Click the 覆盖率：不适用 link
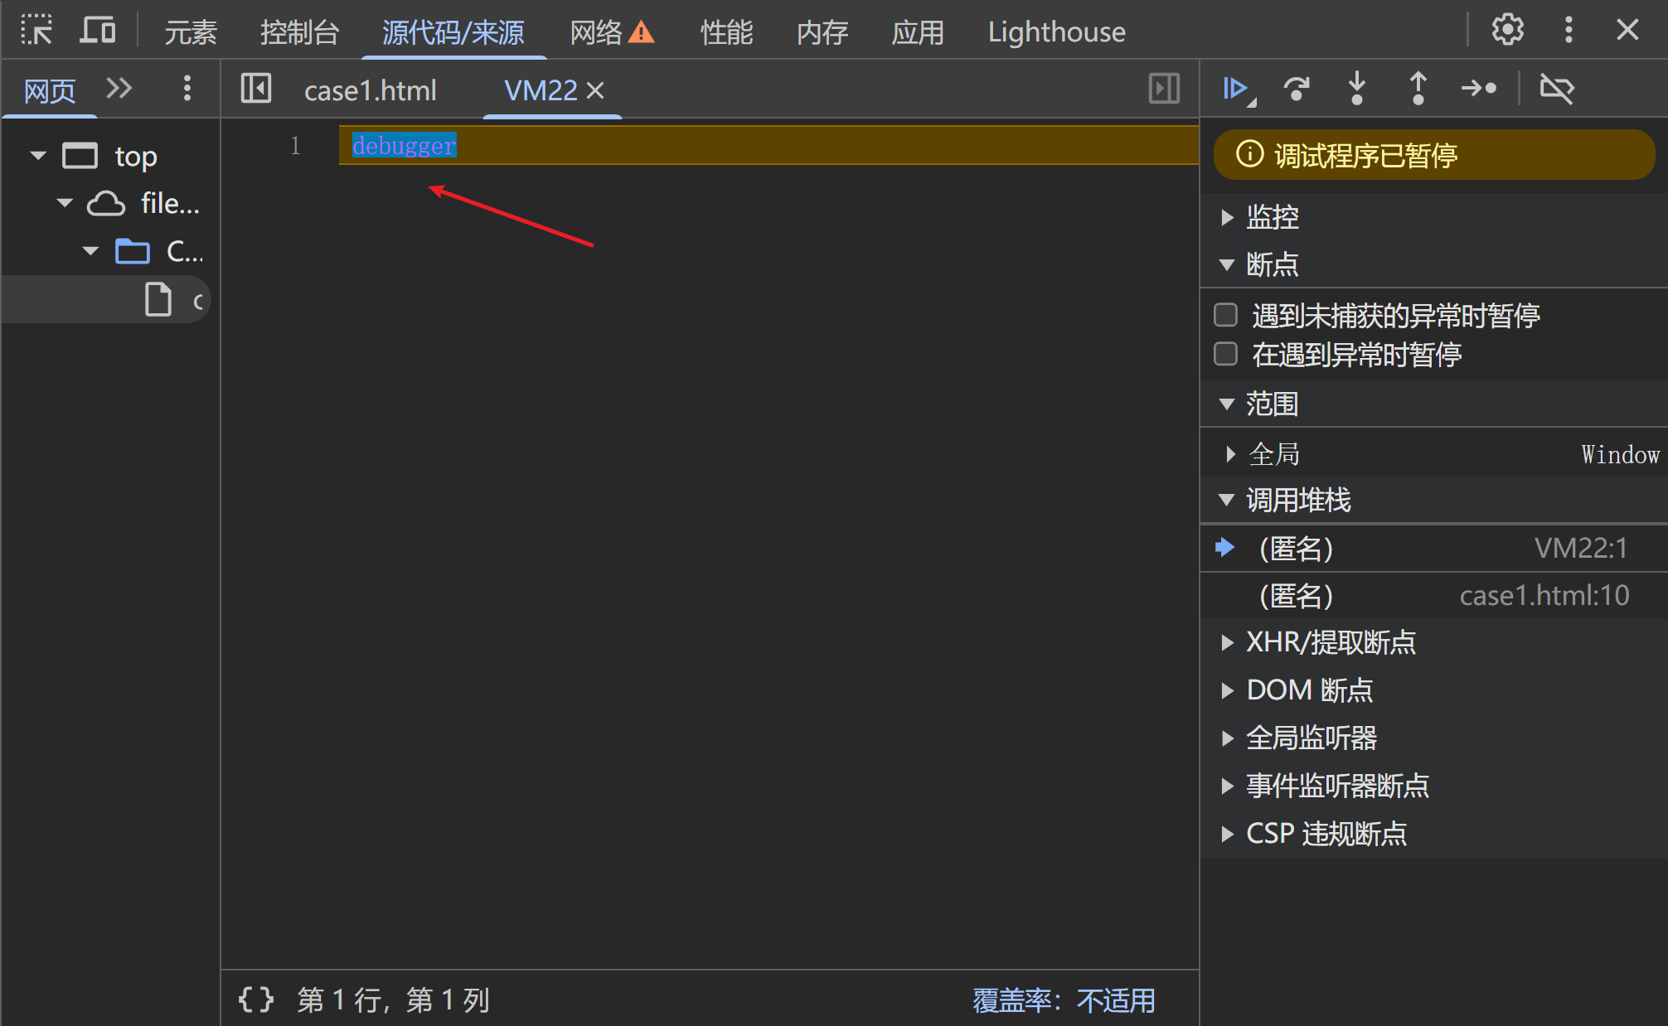The height and width of the screenshot is (1026, 1668). [1064, 1000]
